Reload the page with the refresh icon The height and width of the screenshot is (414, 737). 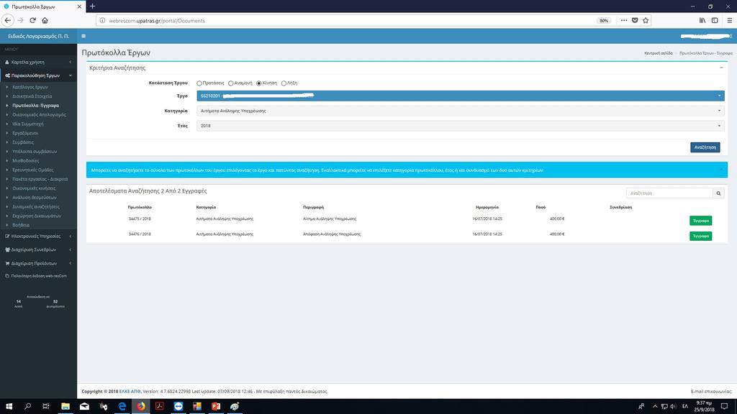click(32, 20)
